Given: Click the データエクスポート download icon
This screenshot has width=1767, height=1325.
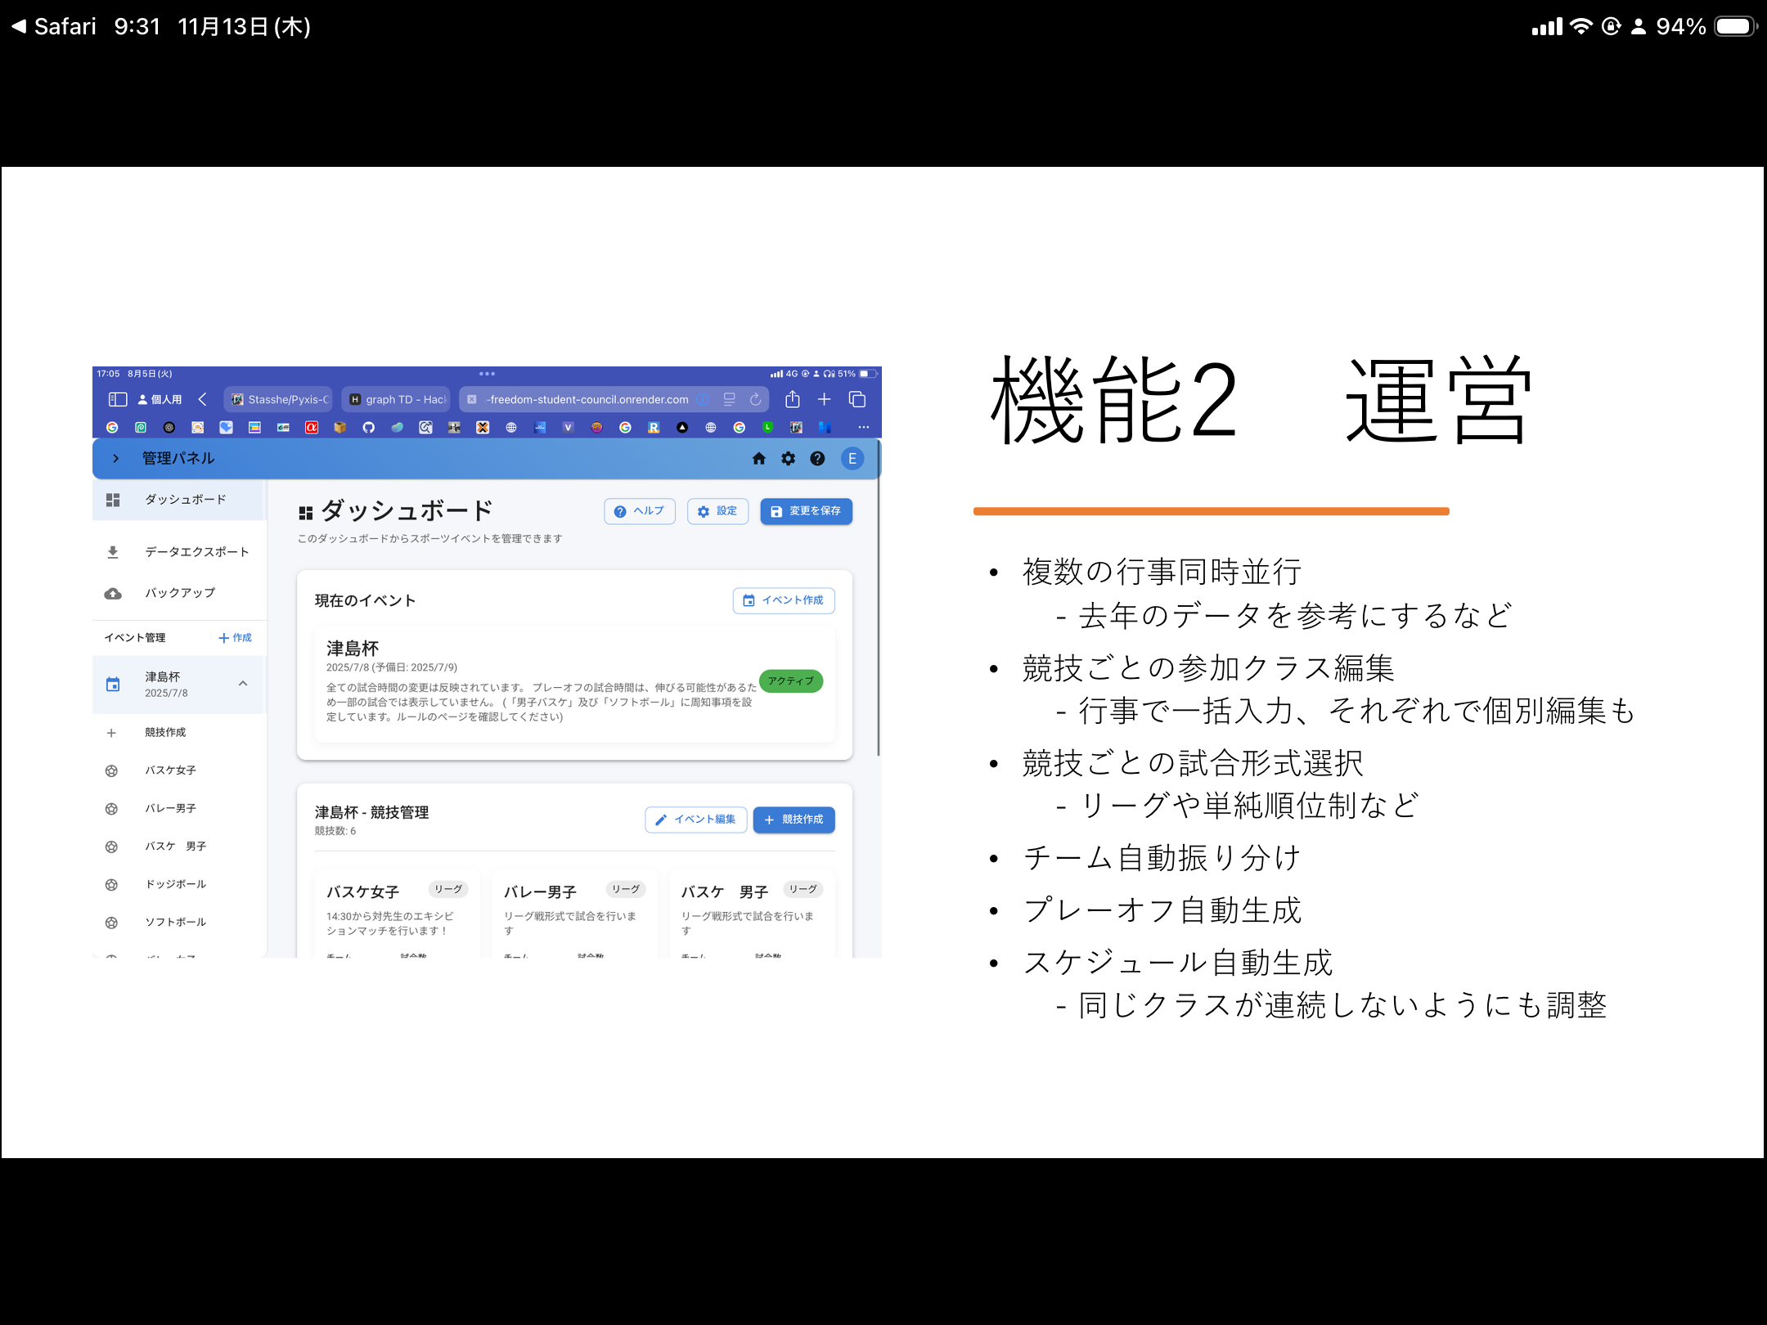Looking at the screenshot, I should [x=113, y=550].
